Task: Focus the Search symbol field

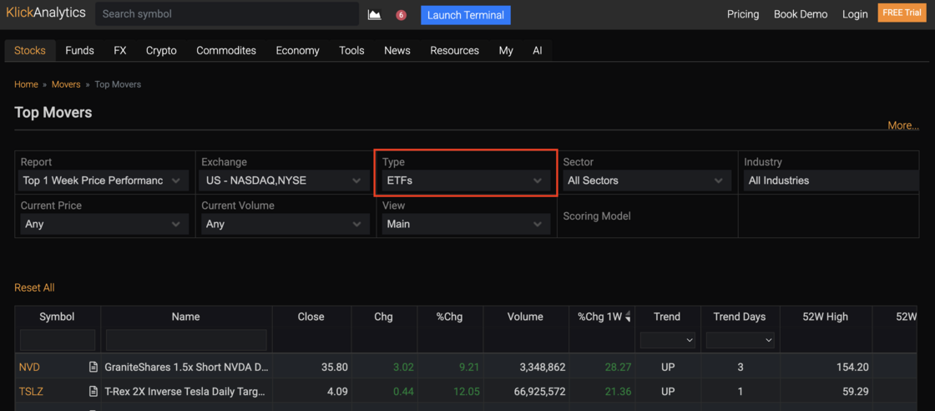Action: (227, 14)
